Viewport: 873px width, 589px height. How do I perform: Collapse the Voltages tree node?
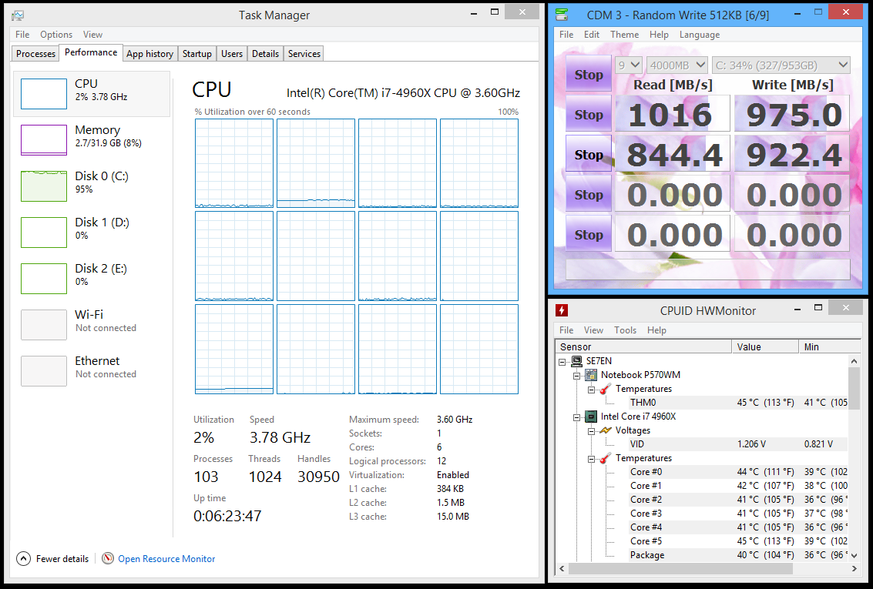coord(591,431)
